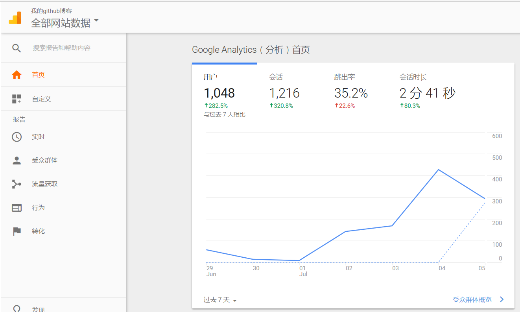Open the 转化 reports section
Viewport: 520px width, 312px height.
pos(64,231)
